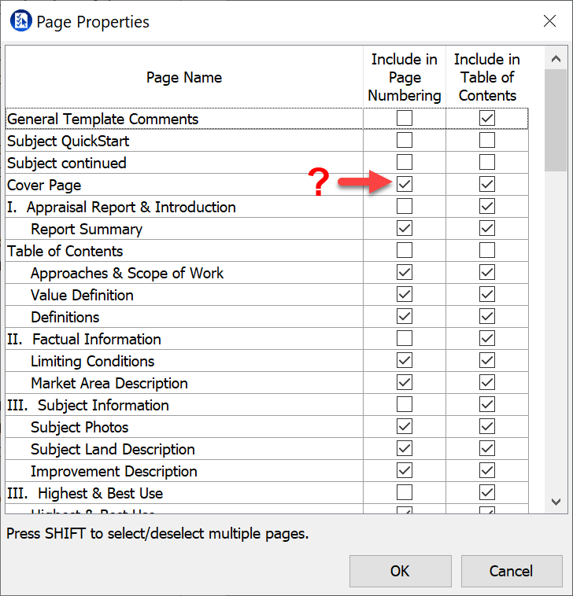Check page numbering for II. Factual Information
The height and width of the screenshot is (596, 573).
(x=405, y=339)
